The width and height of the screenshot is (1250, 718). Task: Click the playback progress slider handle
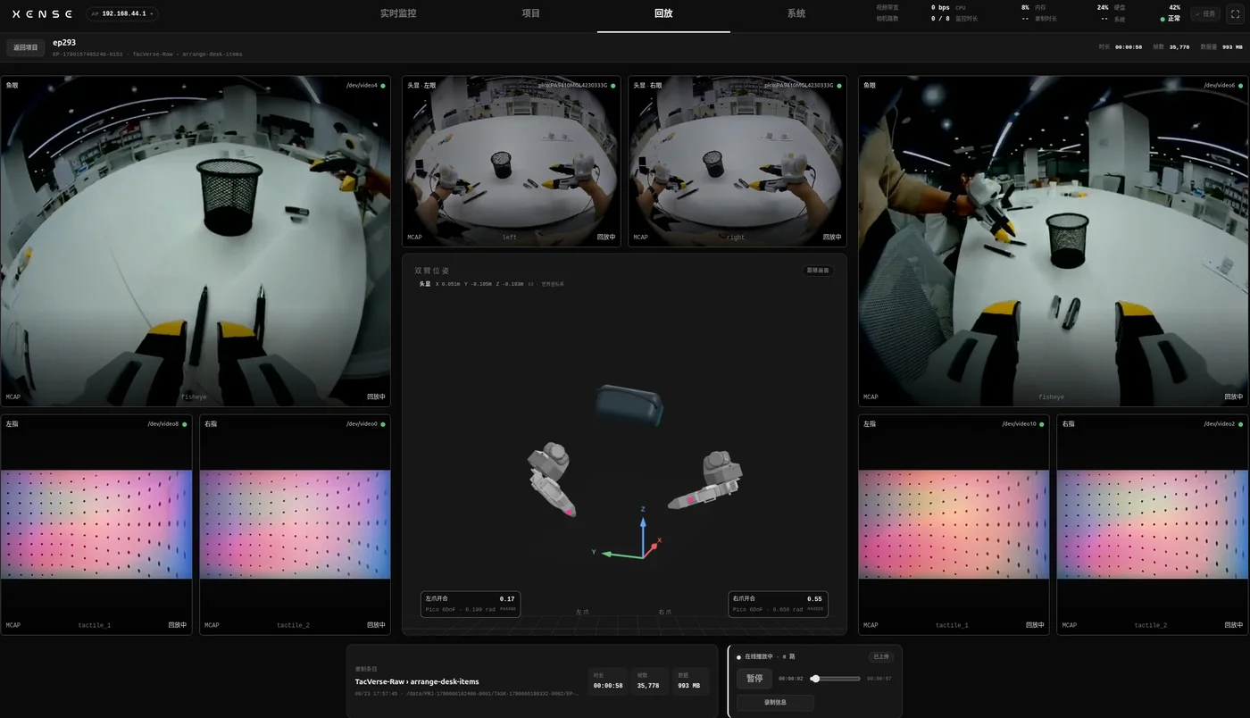pyautogui.click(x=815, y=679)
